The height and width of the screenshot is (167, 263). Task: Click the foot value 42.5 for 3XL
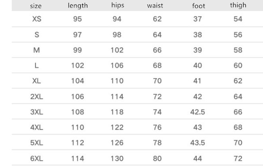[198, 112]
